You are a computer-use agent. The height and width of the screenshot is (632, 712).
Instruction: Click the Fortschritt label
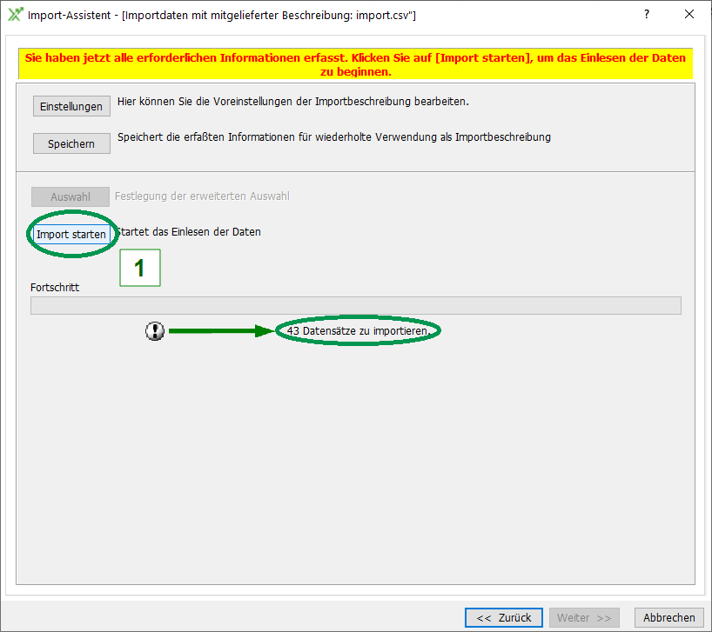[x=55, y=287]
